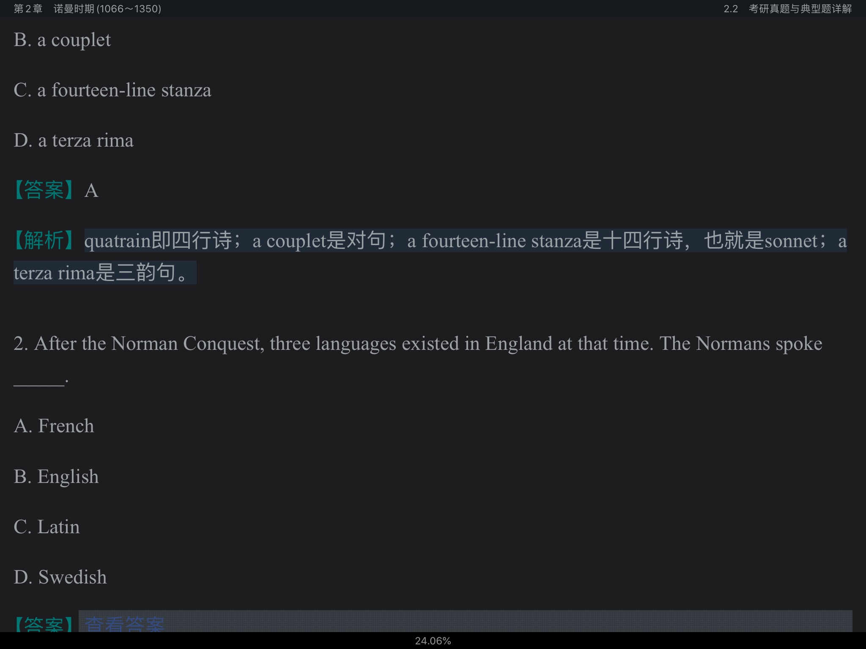Tap the highlighted 'quatrain即四行诗' explanation text

159,241
